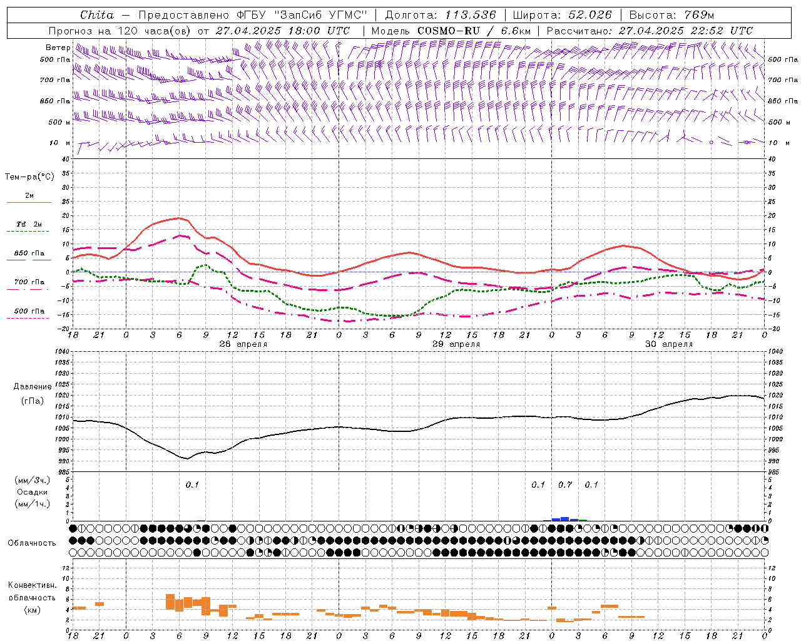Click the "(км)" unit label of convective cloudiness
Viewport: 801px width, 641px height.
point(34,610)
